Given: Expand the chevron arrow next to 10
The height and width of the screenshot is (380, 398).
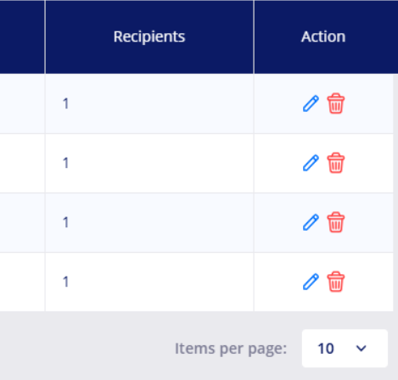Looking at the screenshot, I should (361, 349).
